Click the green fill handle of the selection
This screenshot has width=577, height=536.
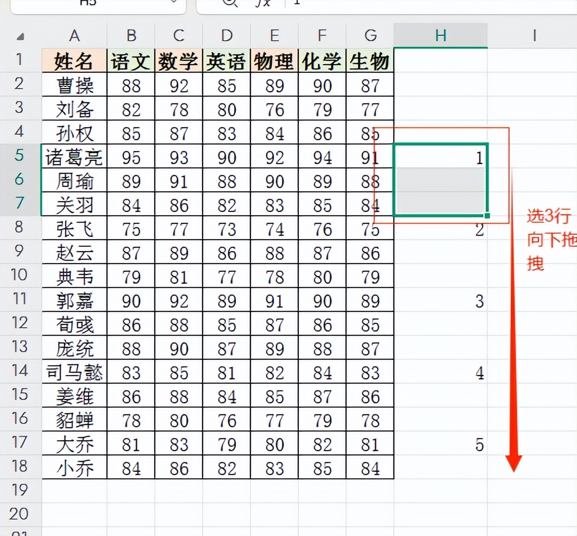click(487, 215)
